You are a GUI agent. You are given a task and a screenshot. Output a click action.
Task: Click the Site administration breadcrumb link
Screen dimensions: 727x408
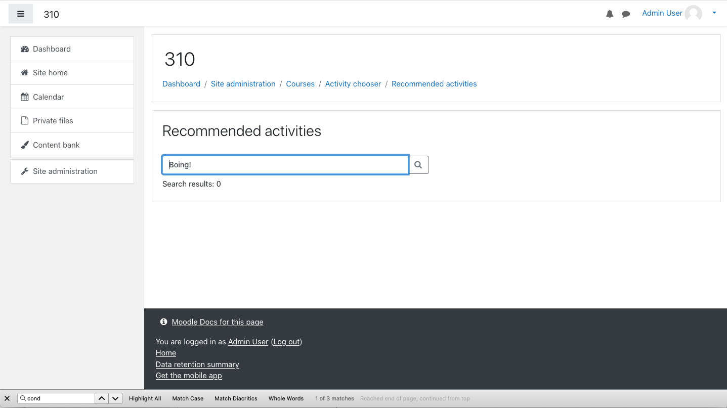click(x=243, y=84)
